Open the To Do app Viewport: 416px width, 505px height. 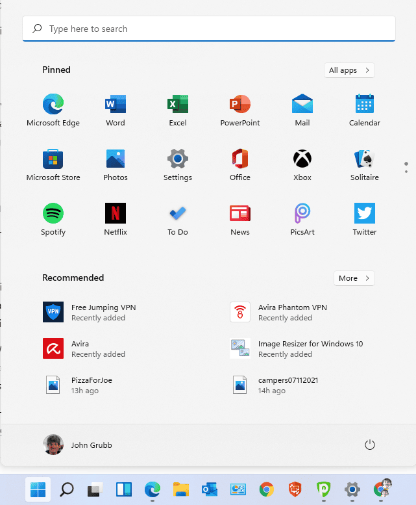click(x=178, y=220)
